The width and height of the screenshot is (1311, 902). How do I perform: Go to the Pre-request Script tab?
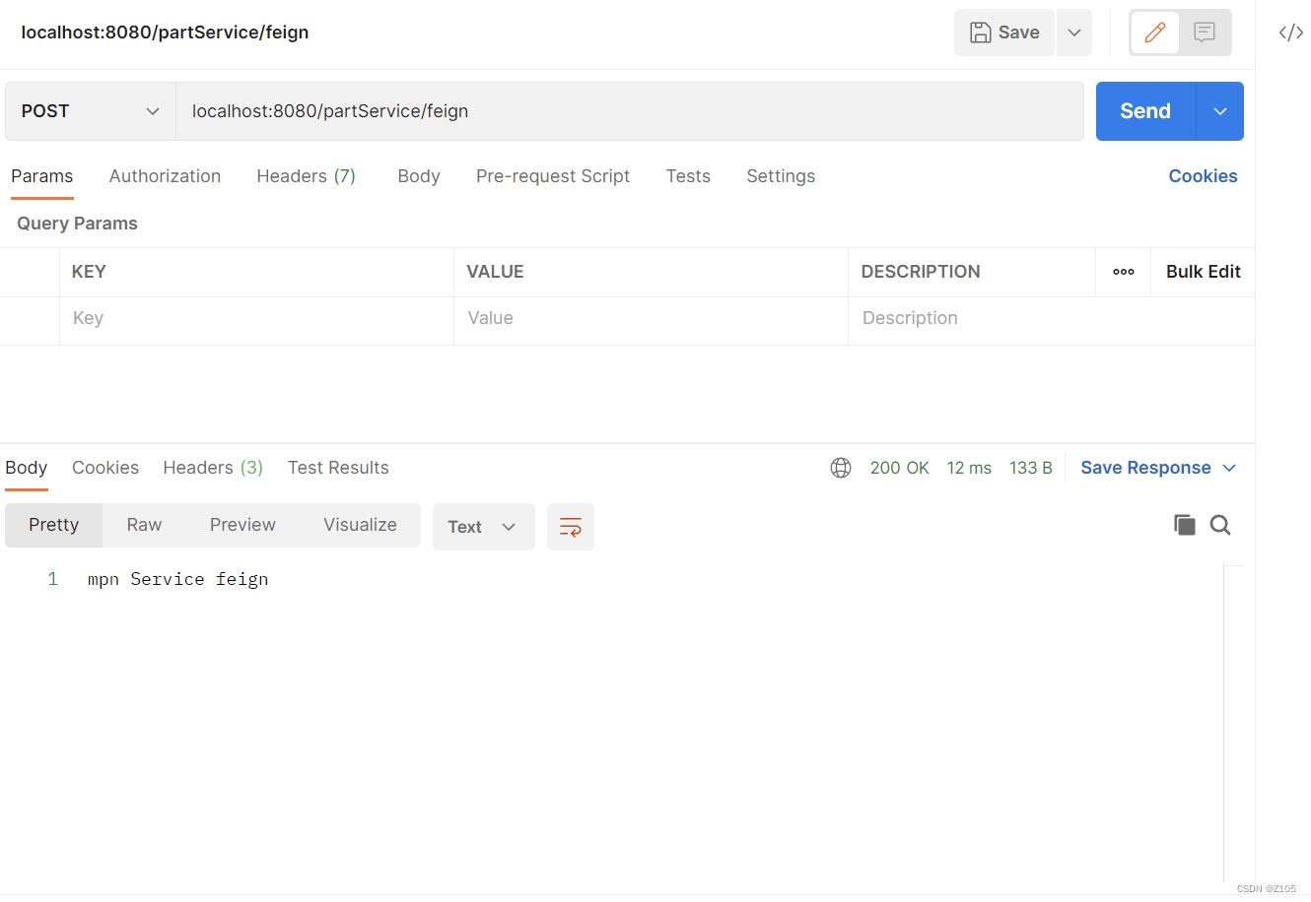pyautogui.click(x=553, y=176)
